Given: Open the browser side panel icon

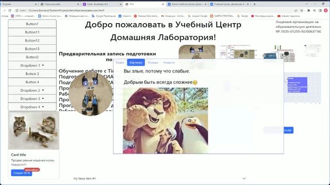Looking at the screenshot, I should coord(320,10).
